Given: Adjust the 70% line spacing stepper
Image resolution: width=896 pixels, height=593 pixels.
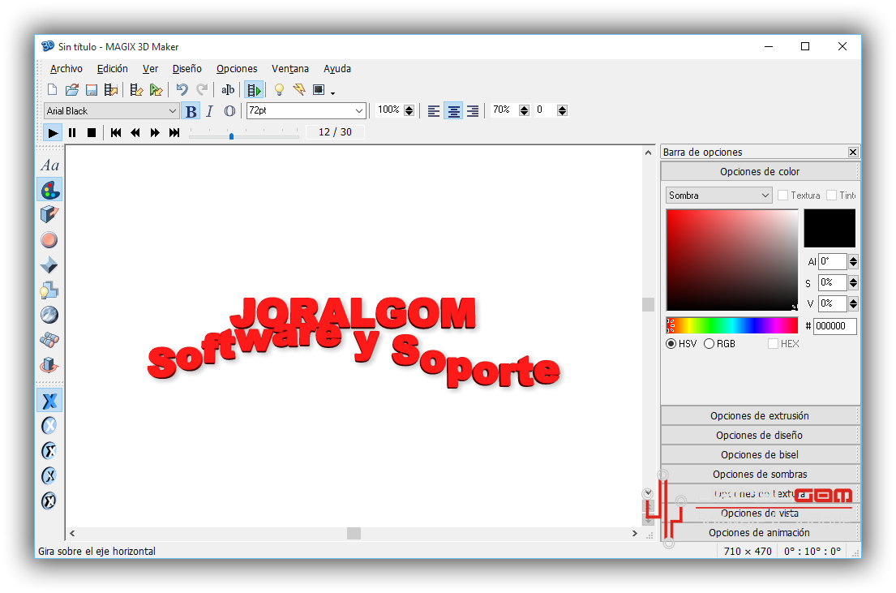Looking at the screenshot, I should coord(524,110).
